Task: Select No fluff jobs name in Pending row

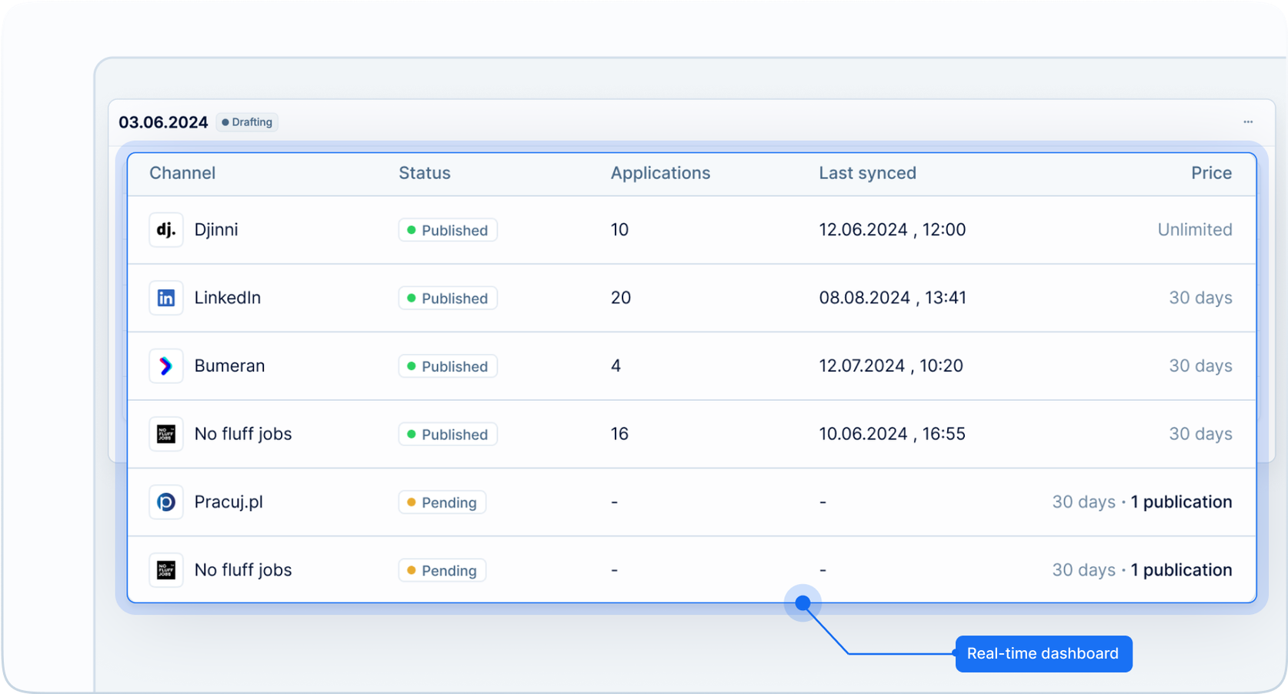Action: pyautogui.click(x=243, y=570)
